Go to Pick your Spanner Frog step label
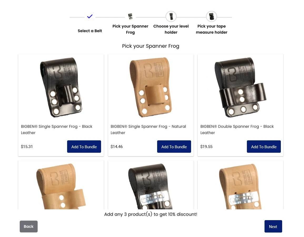Image resolution: width=304 pixels, height=237 pixels. [x=130, y=29]
